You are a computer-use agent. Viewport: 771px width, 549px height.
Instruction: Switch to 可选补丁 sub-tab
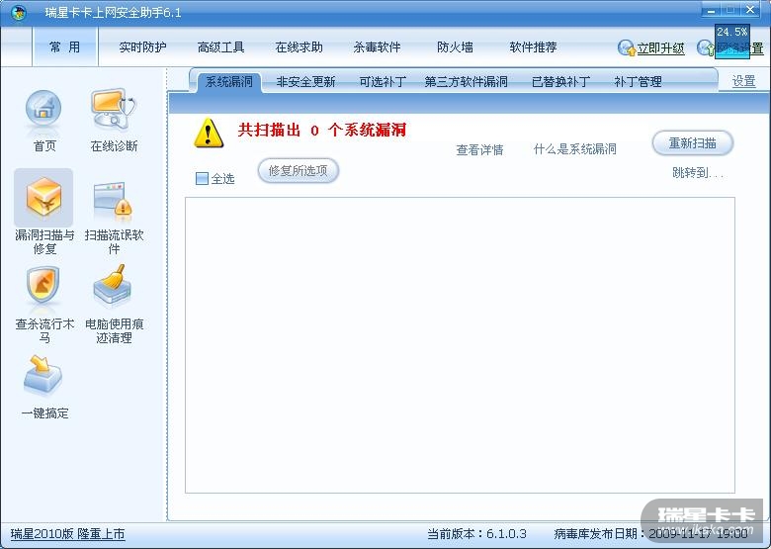point(383,82)
